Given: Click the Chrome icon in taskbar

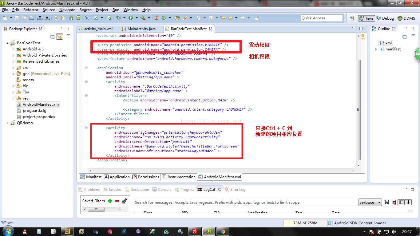Looking at the screenshot, I should (223, 231).
